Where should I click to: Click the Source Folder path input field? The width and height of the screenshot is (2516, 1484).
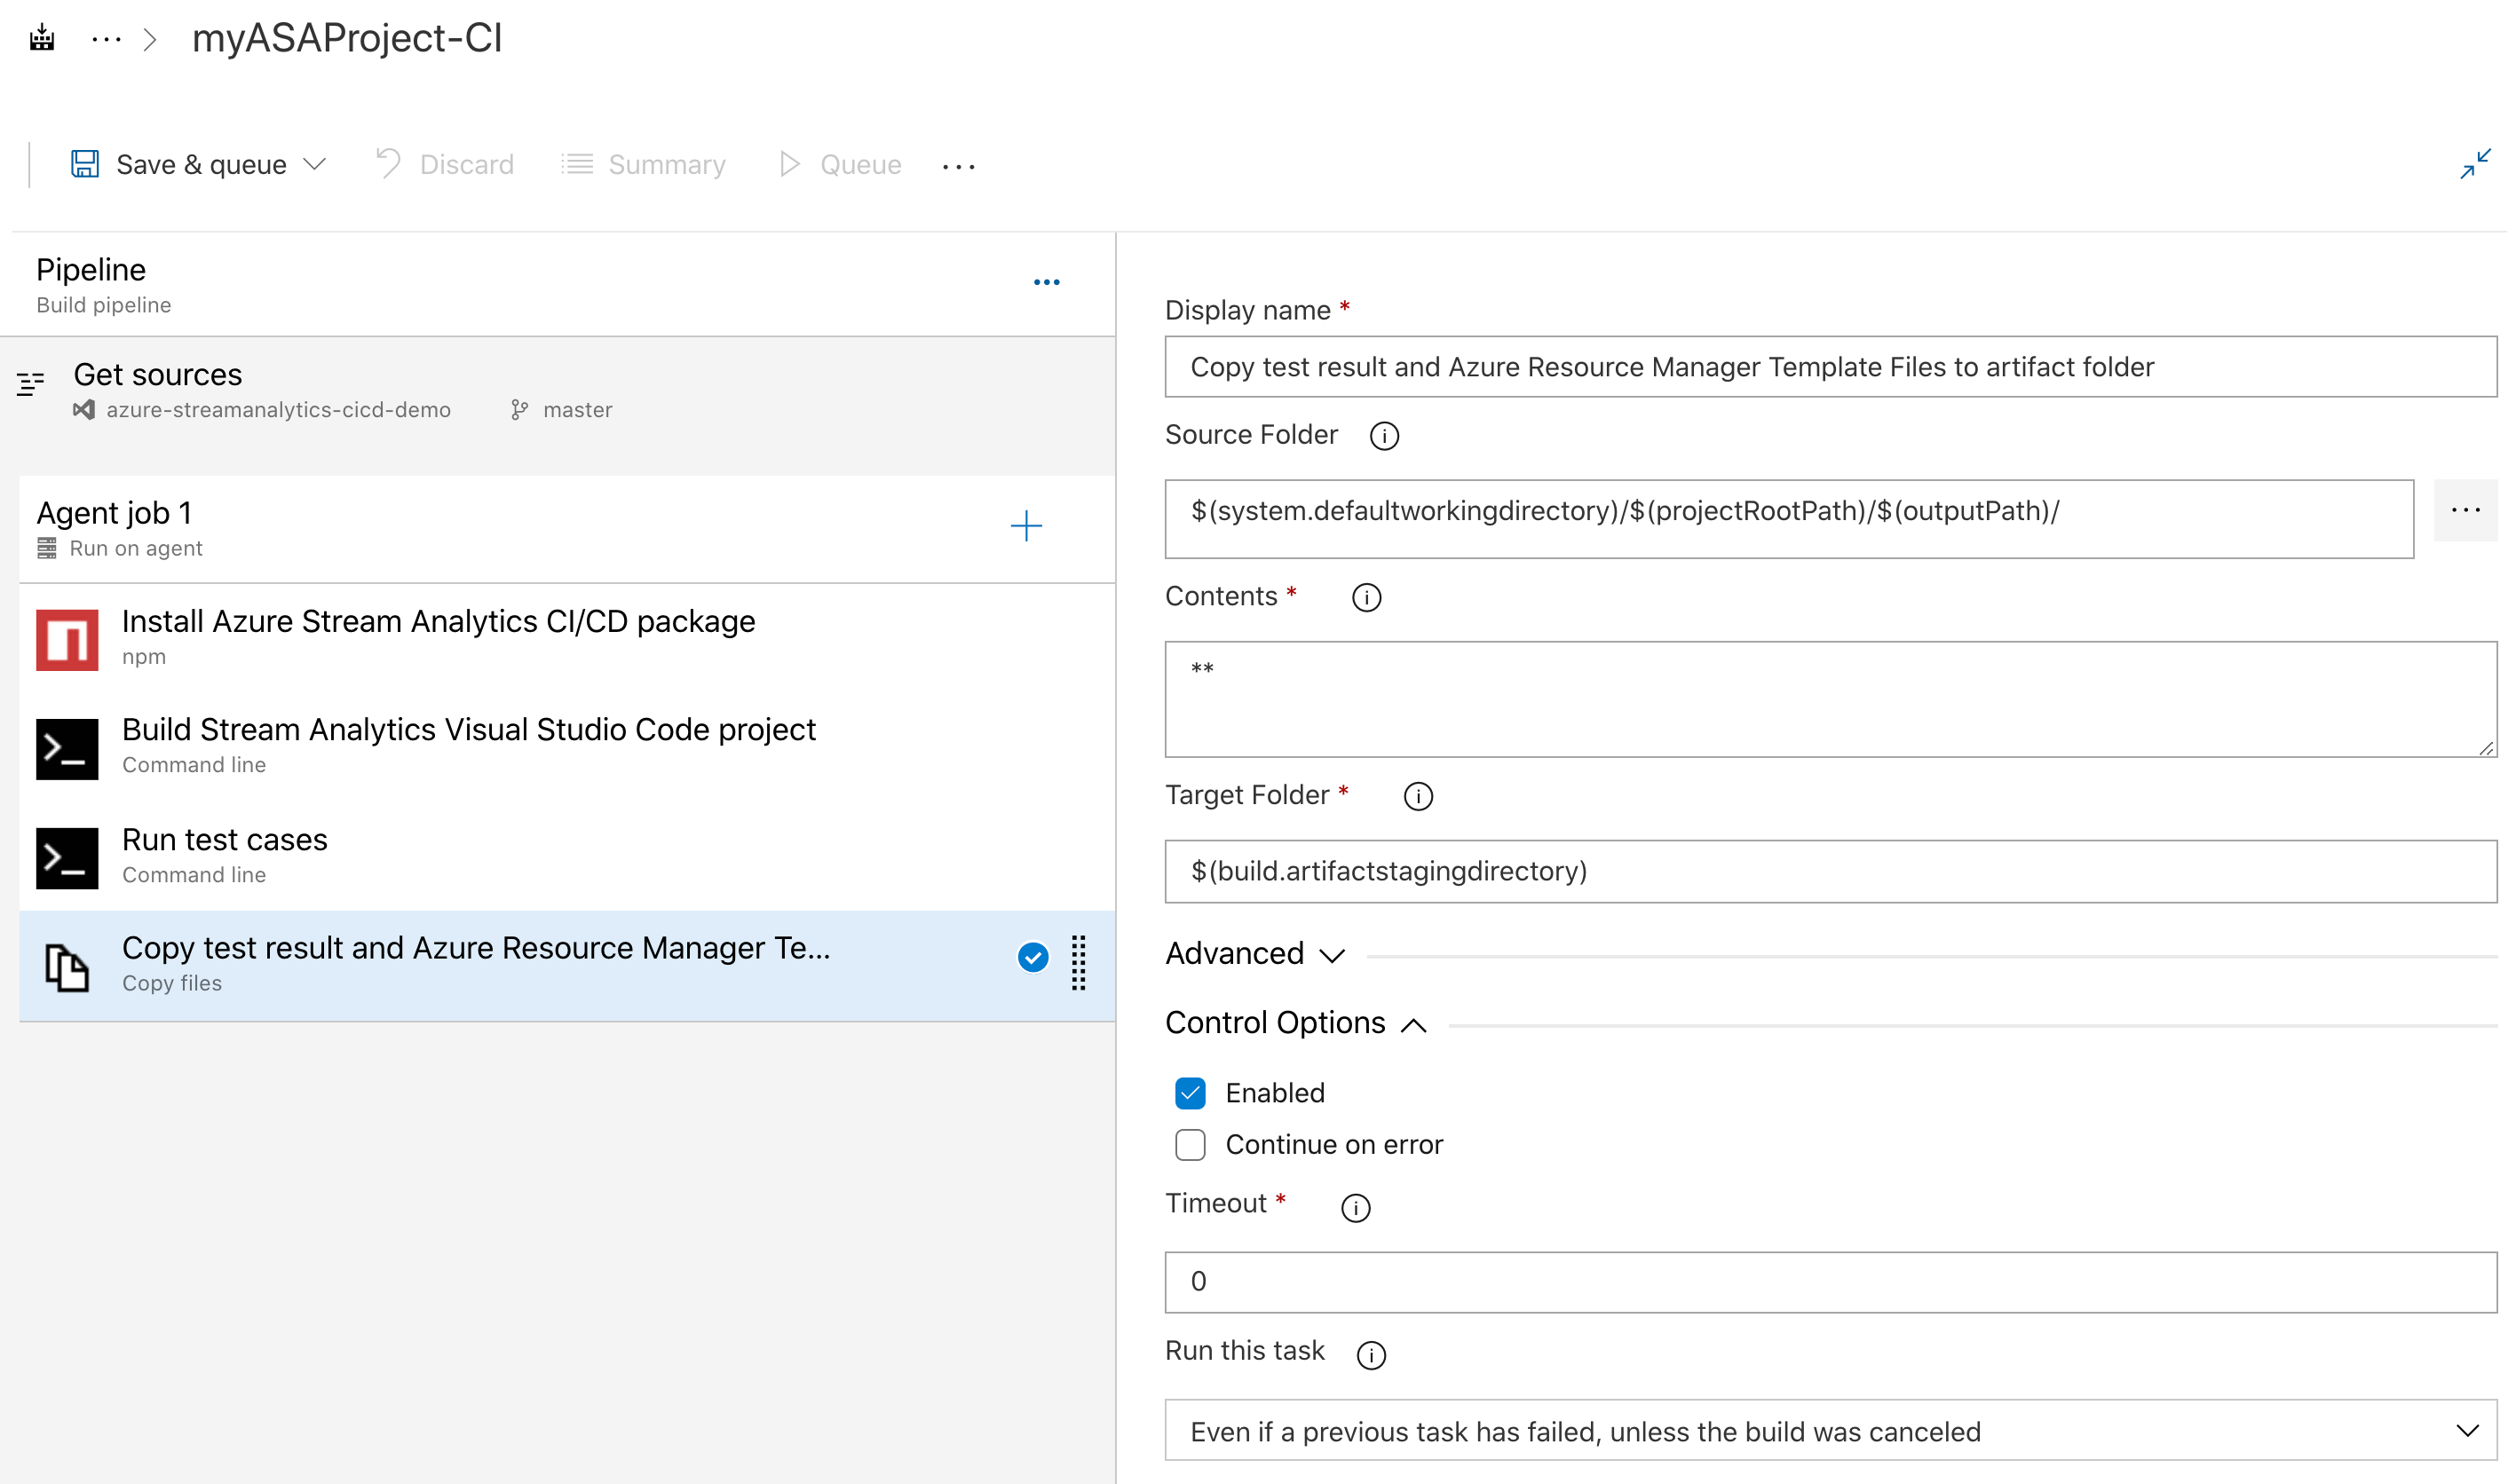1790,510
